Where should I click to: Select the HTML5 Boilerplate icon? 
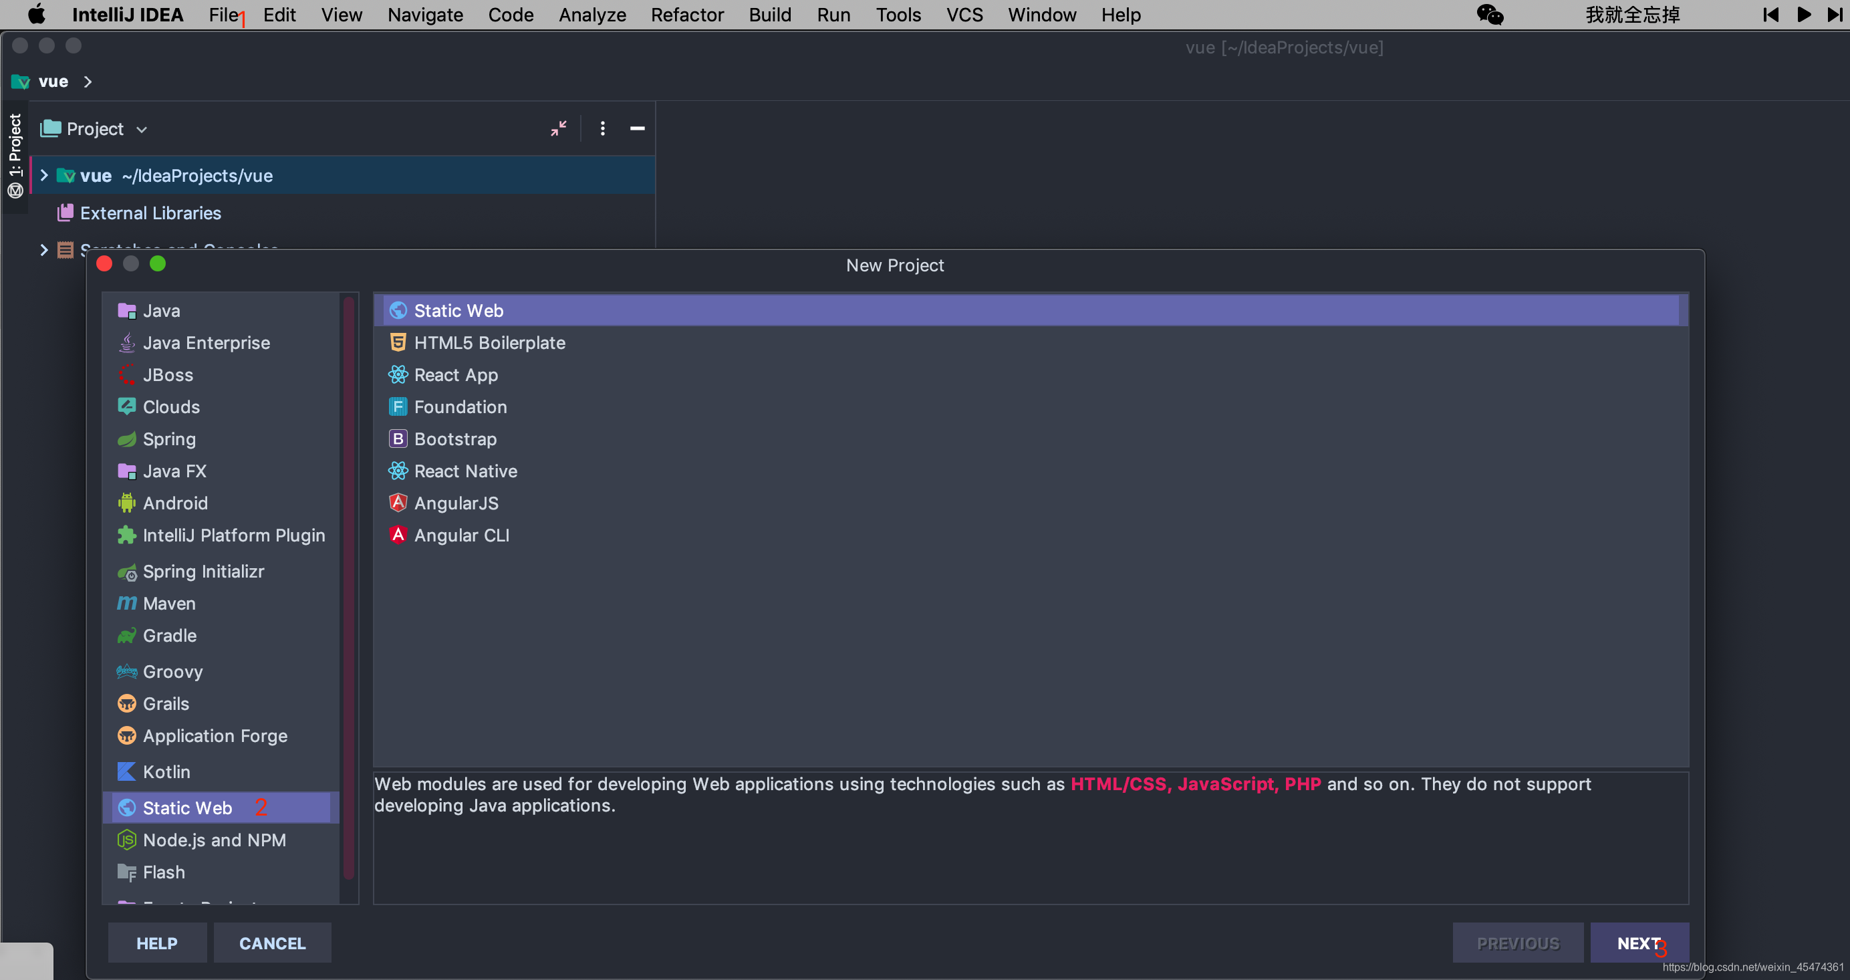point(396,342)
